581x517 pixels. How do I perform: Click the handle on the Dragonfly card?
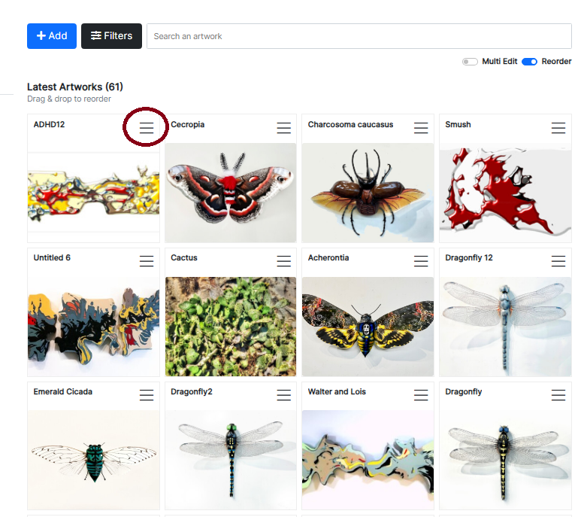[558, 395]
